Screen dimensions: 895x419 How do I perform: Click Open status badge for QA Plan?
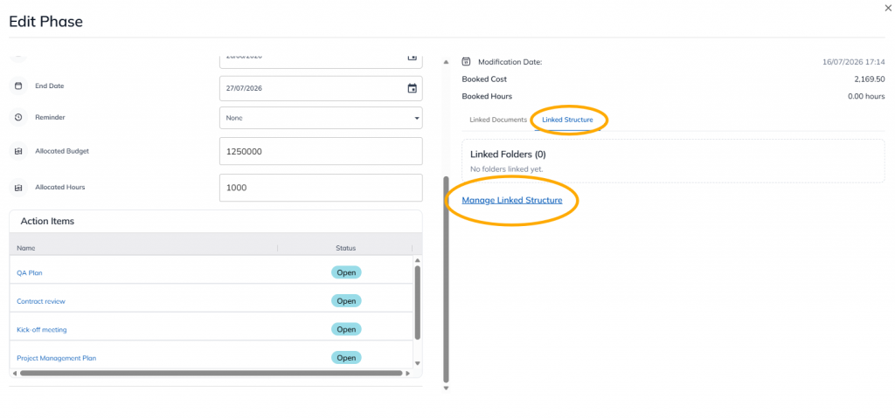(346, 272)
